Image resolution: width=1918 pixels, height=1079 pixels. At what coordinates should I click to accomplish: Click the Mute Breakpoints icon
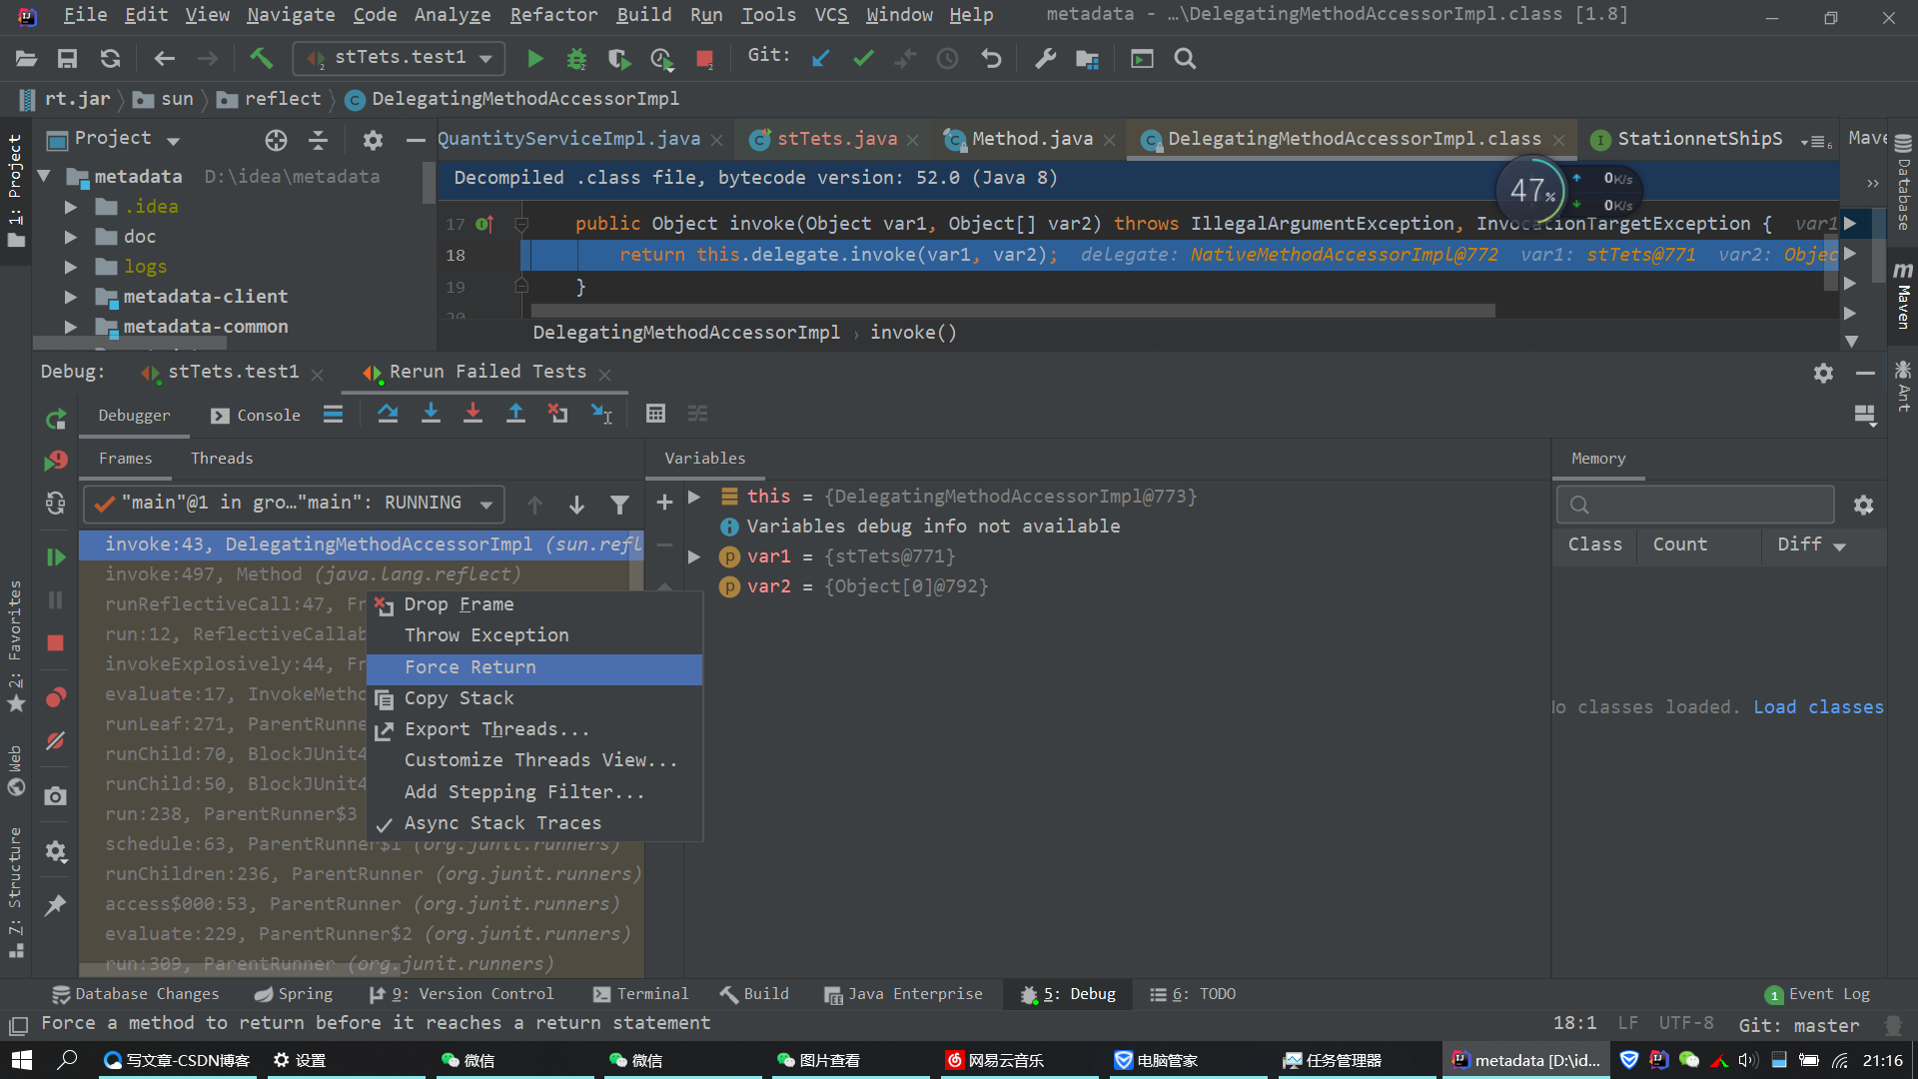pos(56,741)
